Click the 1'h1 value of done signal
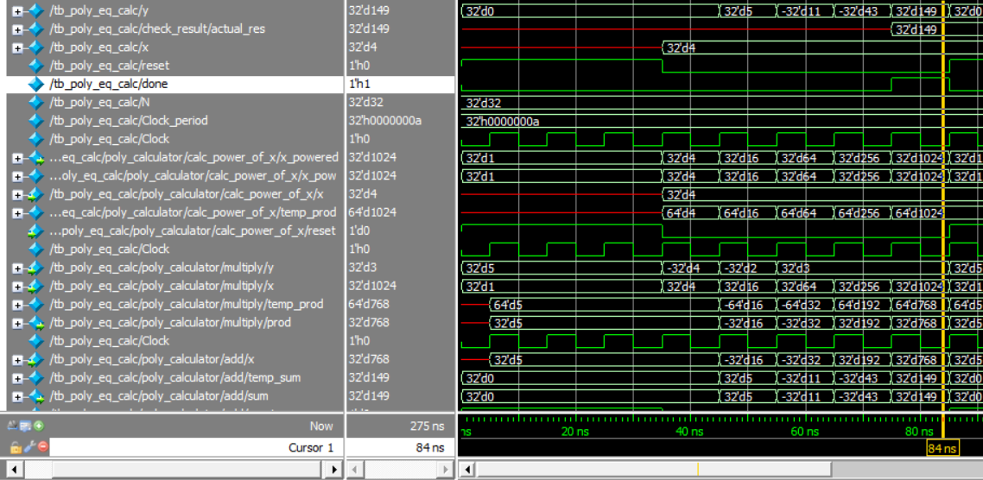The width and height of the screenshot is (983, 480). point(360,84)
